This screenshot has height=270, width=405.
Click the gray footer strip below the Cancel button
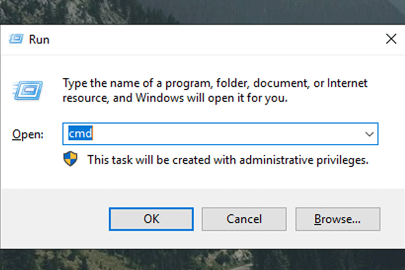click(x=244, y=240)
